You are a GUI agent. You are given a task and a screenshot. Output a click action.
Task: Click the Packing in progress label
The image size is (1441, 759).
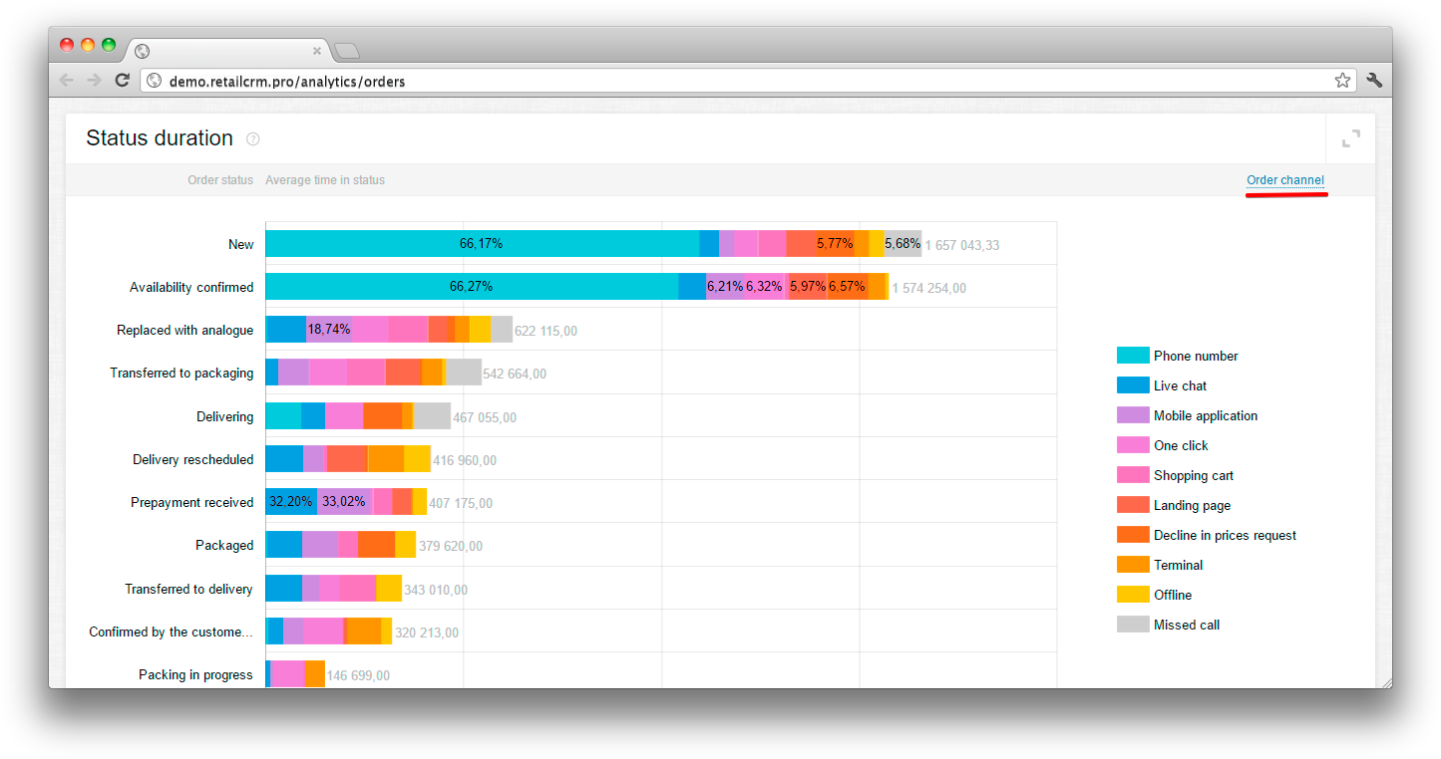click(195, 675)
